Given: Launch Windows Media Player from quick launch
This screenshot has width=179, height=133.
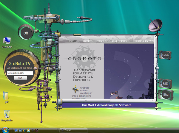Looking at the screenshot, I should pos(28,130).
